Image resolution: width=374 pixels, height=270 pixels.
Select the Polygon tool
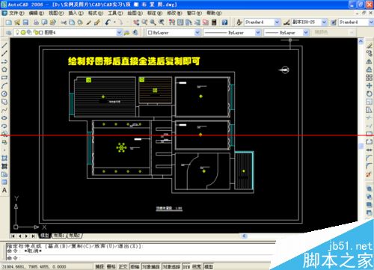click(x=4, y=70)
